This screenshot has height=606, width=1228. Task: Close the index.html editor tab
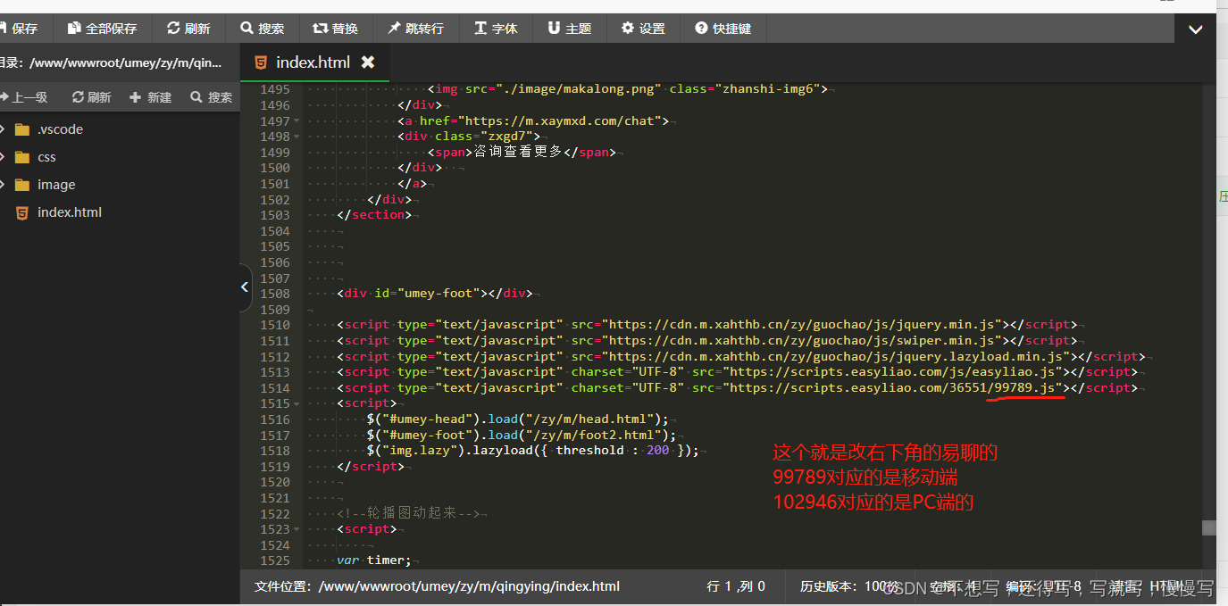click(368, 62)
